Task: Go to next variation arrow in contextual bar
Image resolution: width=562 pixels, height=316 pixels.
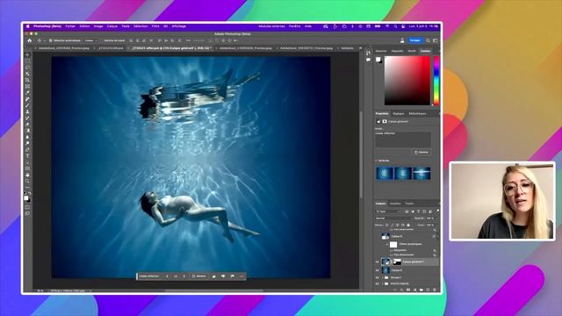Action: [x=184, y=276]
